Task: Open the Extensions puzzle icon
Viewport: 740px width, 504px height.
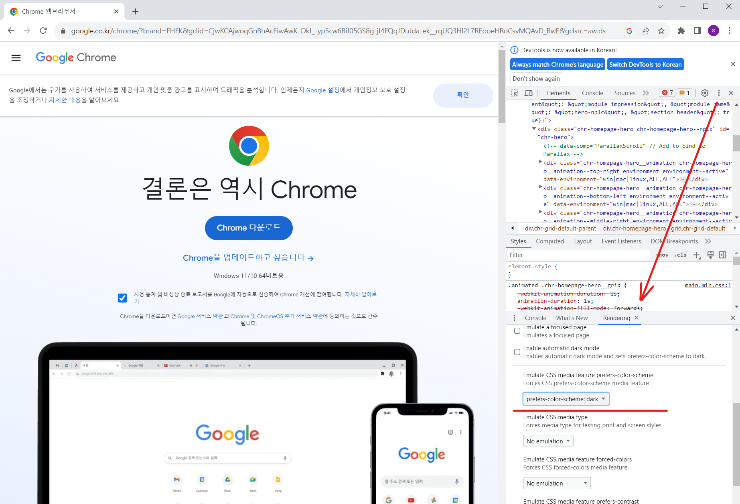Action: click(681, 31)
